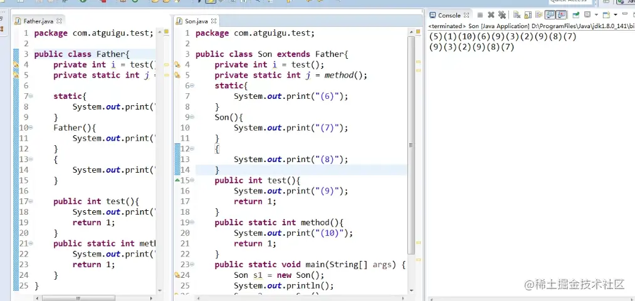
Task: Collapse the test() method fold in Son.java
Action: 192,180
